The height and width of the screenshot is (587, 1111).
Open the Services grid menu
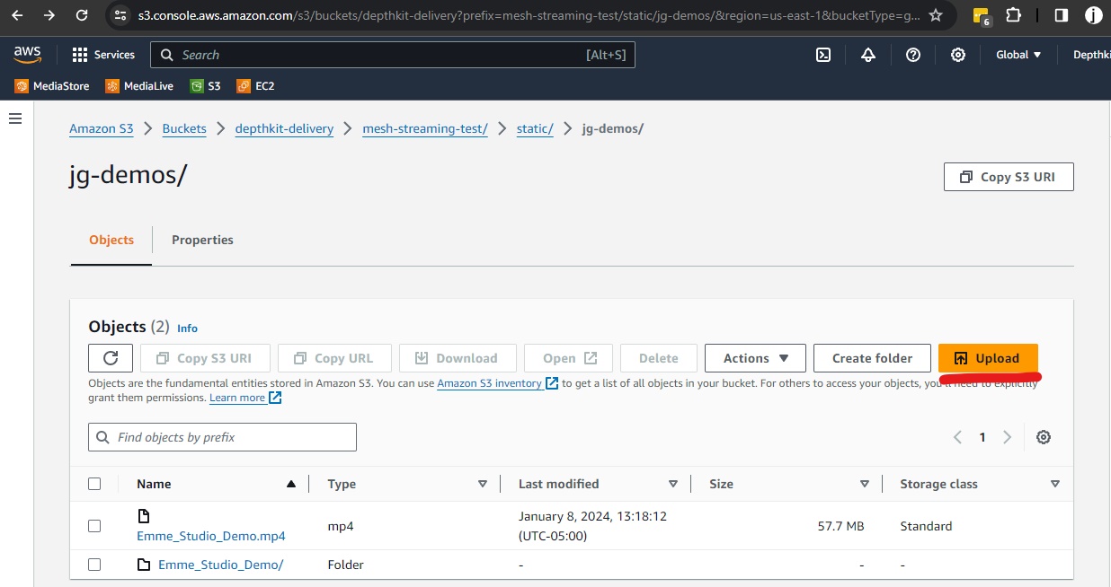103,55
